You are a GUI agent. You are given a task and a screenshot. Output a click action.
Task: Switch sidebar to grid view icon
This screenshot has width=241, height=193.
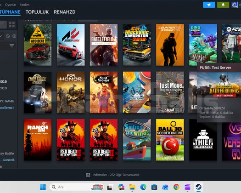point(11,25)
